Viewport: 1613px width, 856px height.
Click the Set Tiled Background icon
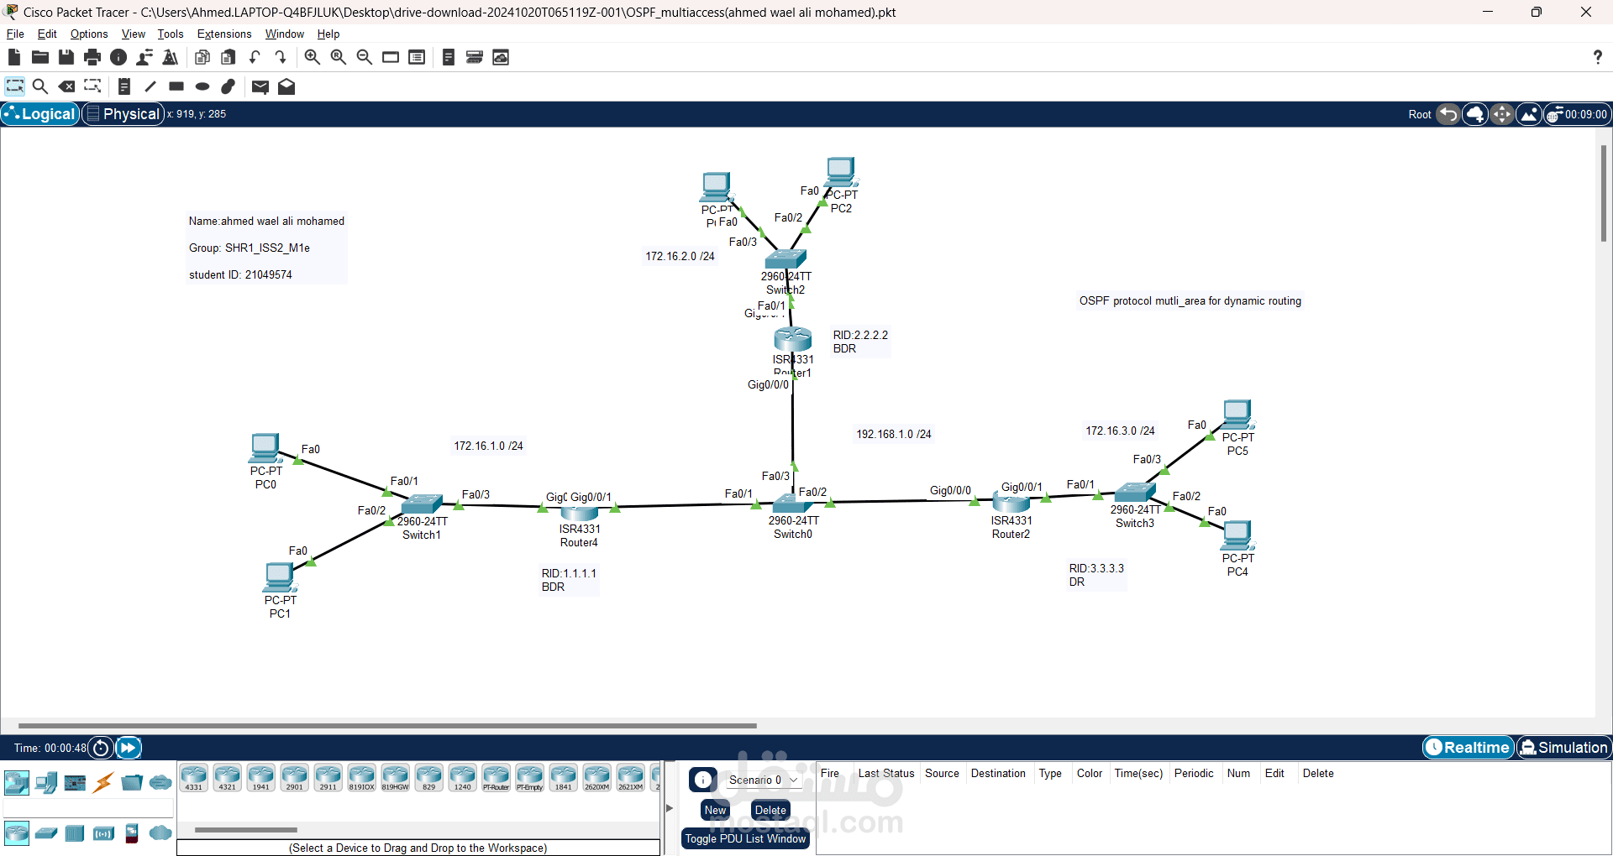pyautogui.click(x=1529, y=114)
